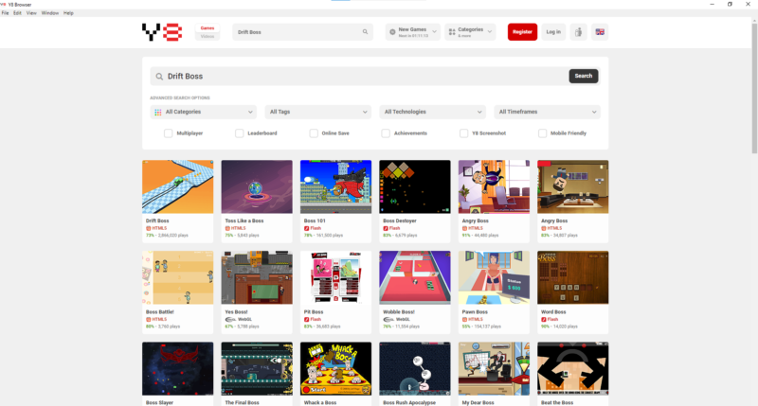Click the Log in button
The width and height of the screenshot is (758, 406).
(553, 32)
